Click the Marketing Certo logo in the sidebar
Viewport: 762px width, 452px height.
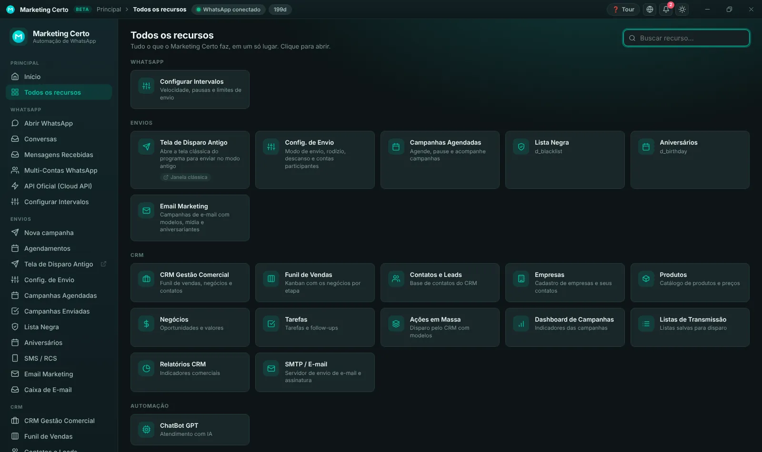point(19,37)
